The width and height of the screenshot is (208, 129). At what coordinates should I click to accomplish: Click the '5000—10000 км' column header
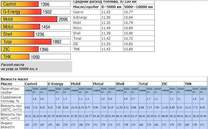pyautogui.click(x=138, y=7)
